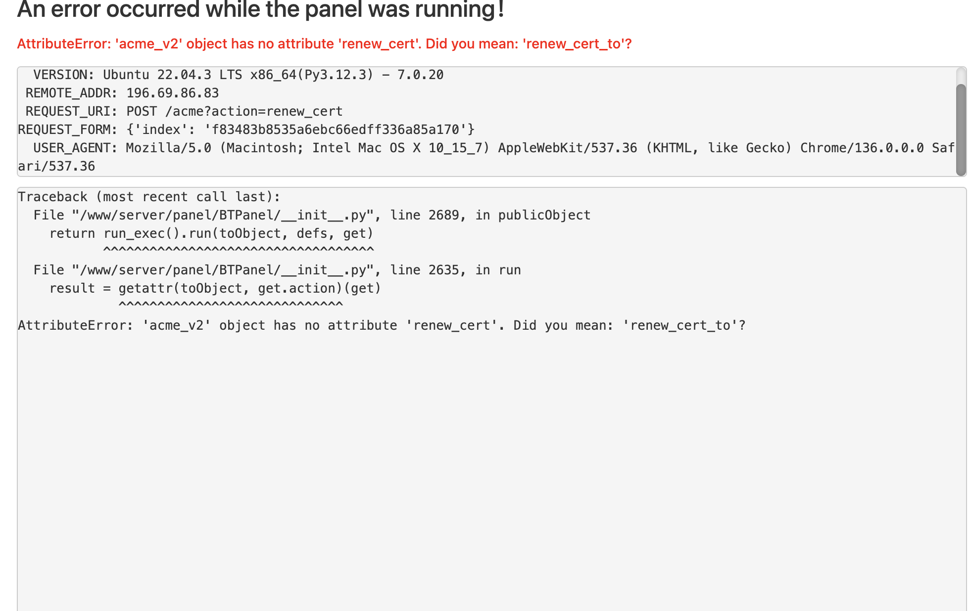Click the caret markers under getattr call

pos(231,305)
